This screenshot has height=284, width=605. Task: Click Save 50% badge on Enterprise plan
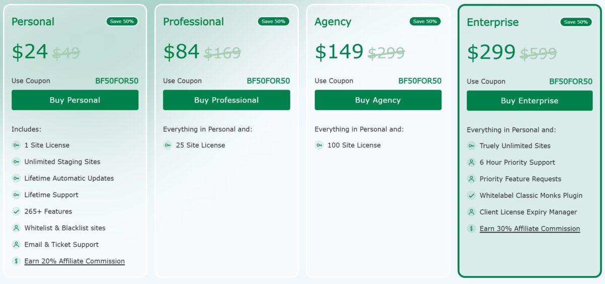click(x=576, y=22)
